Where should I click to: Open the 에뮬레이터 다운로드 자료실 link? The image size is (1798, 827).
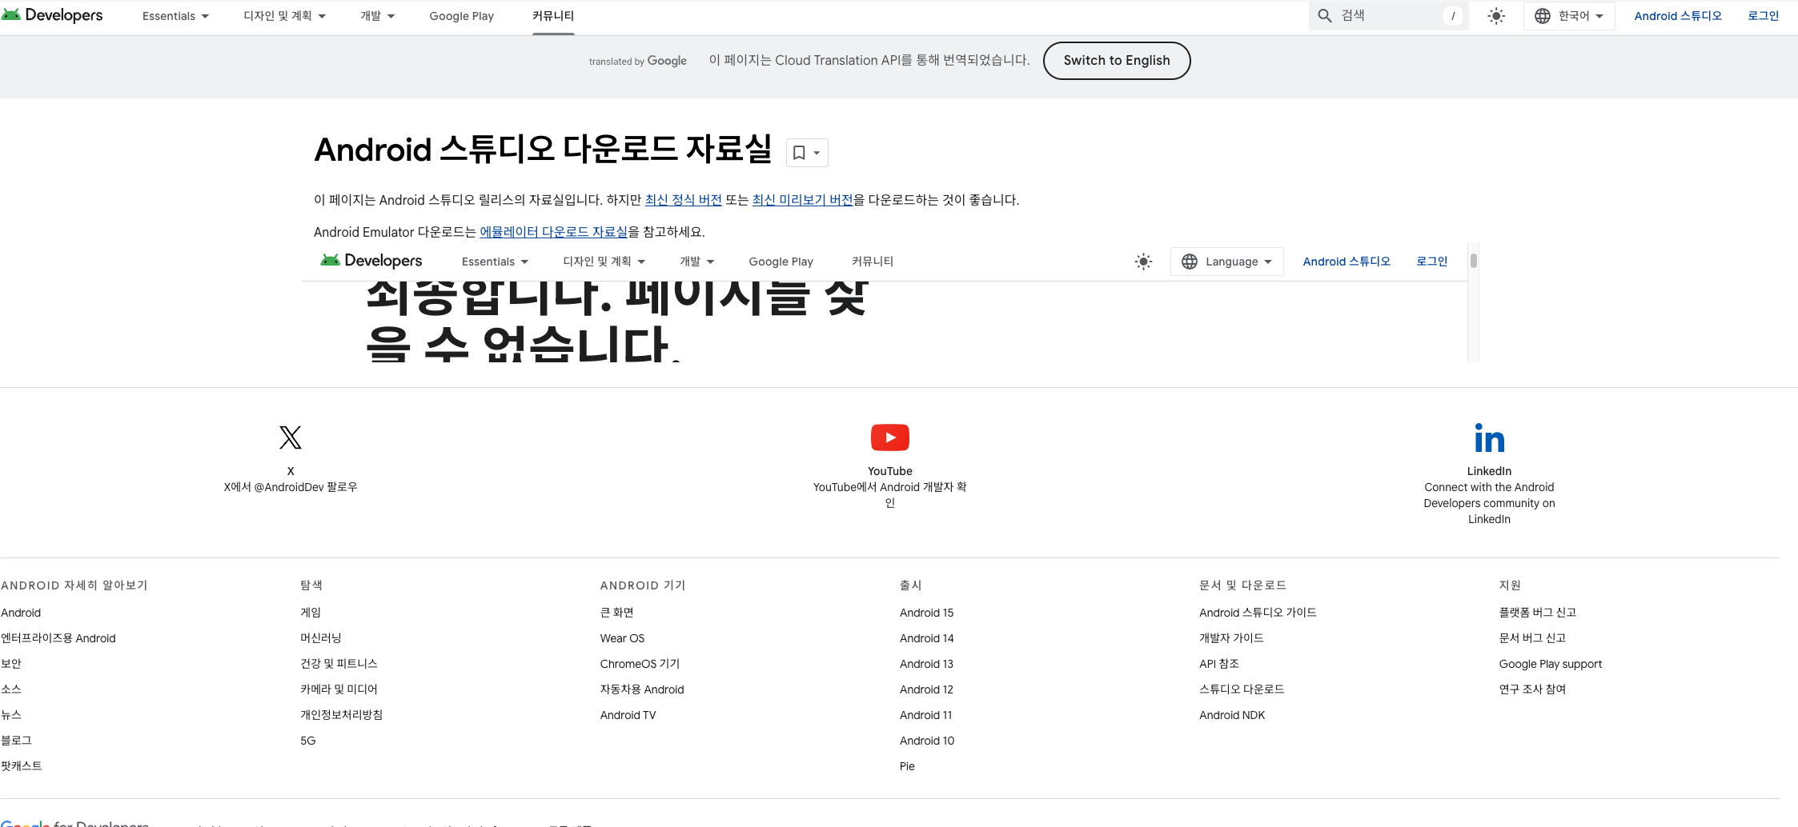point(554,232)
